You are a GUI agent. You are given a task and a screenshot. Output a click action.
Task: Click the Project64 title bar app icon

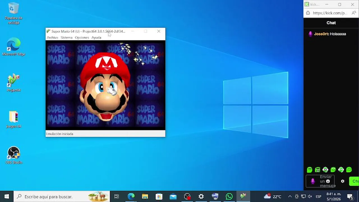49,31
